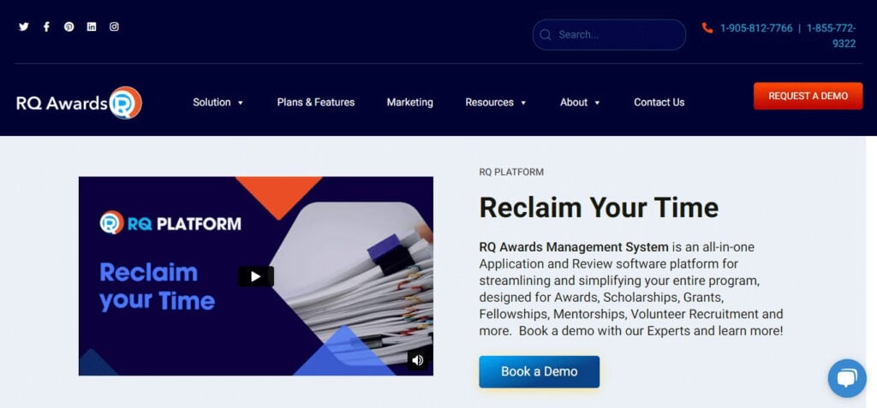Screen dimensions: 877x408
Task: Open the Instagram social link
Action: 114,27
